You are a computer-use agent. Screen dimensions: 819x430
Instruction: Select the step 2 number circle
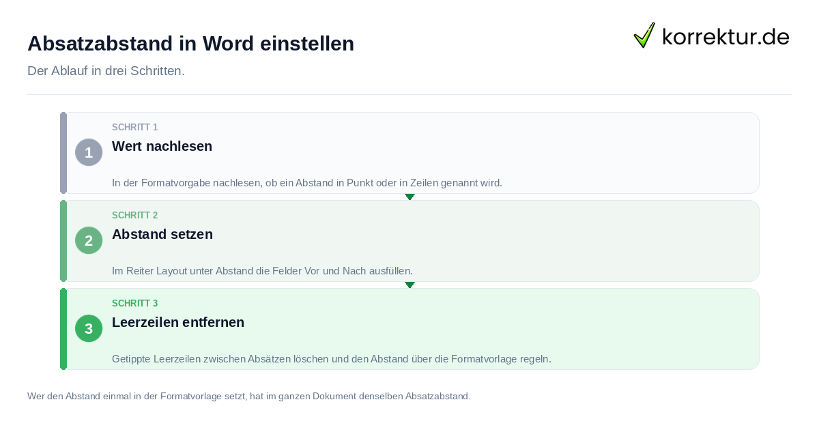coord(89,240)
